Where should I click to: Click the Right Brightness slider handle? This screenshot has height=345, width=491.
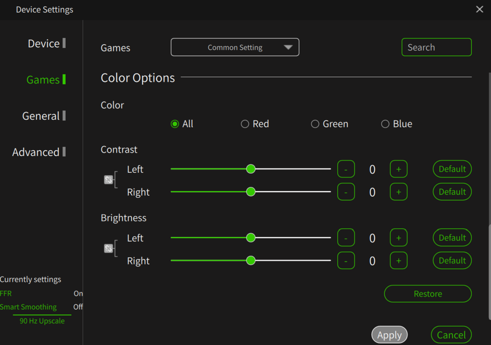coord(251,261)
